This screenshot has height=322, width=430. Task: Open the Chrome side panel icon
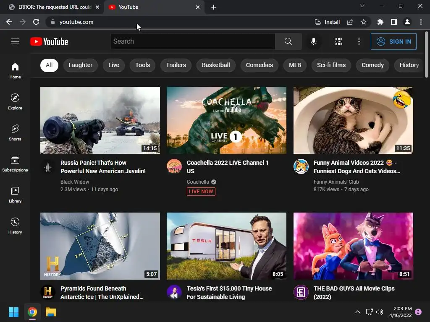(393, 22)
